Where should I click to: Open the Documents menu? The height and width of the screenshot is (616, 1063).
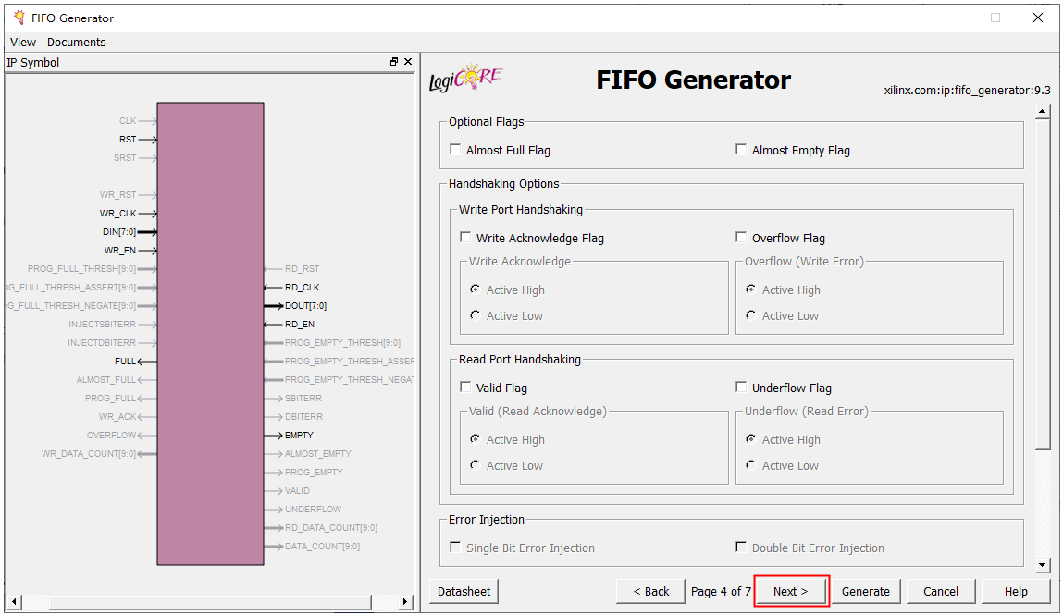76,42
